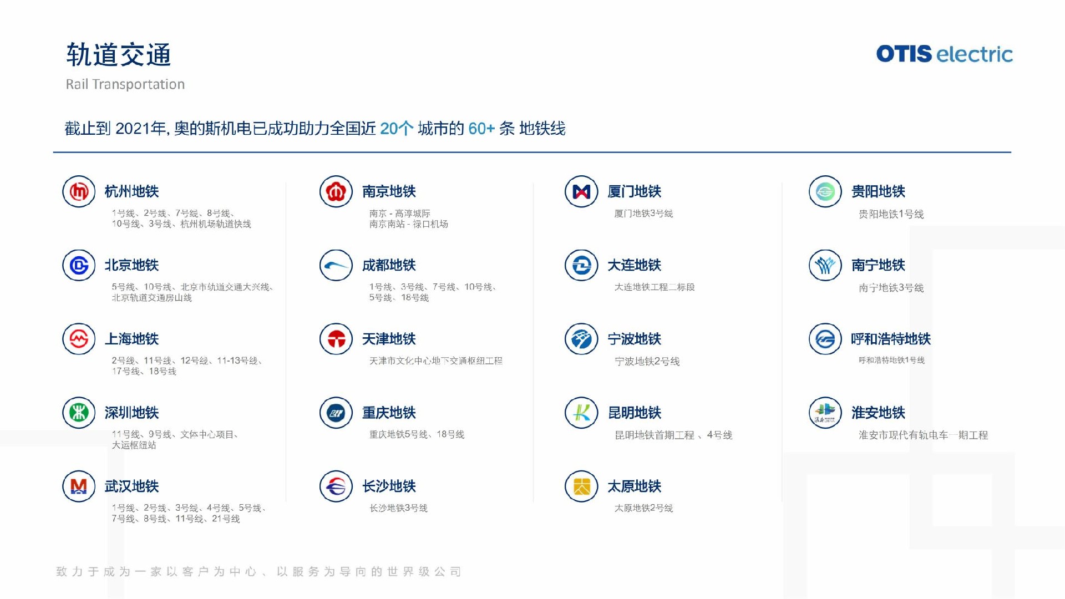Select 南宁地铁3号线 description
Viewport: 1065px width, 599px height.
[x=891, y=288]
